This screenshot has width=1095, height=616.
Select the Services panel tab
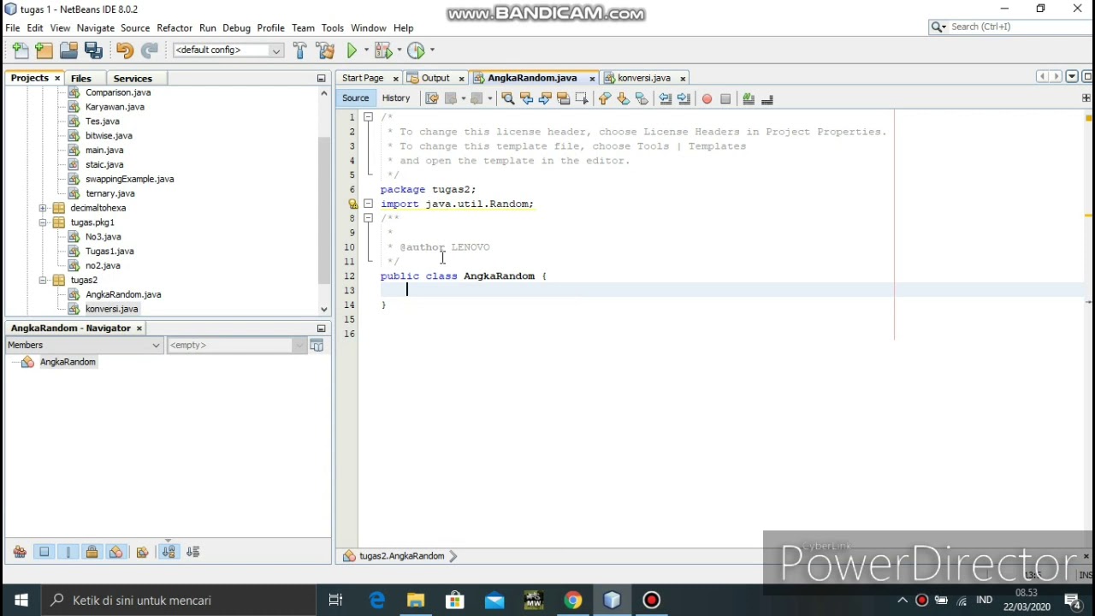click(x=133, y=78)
